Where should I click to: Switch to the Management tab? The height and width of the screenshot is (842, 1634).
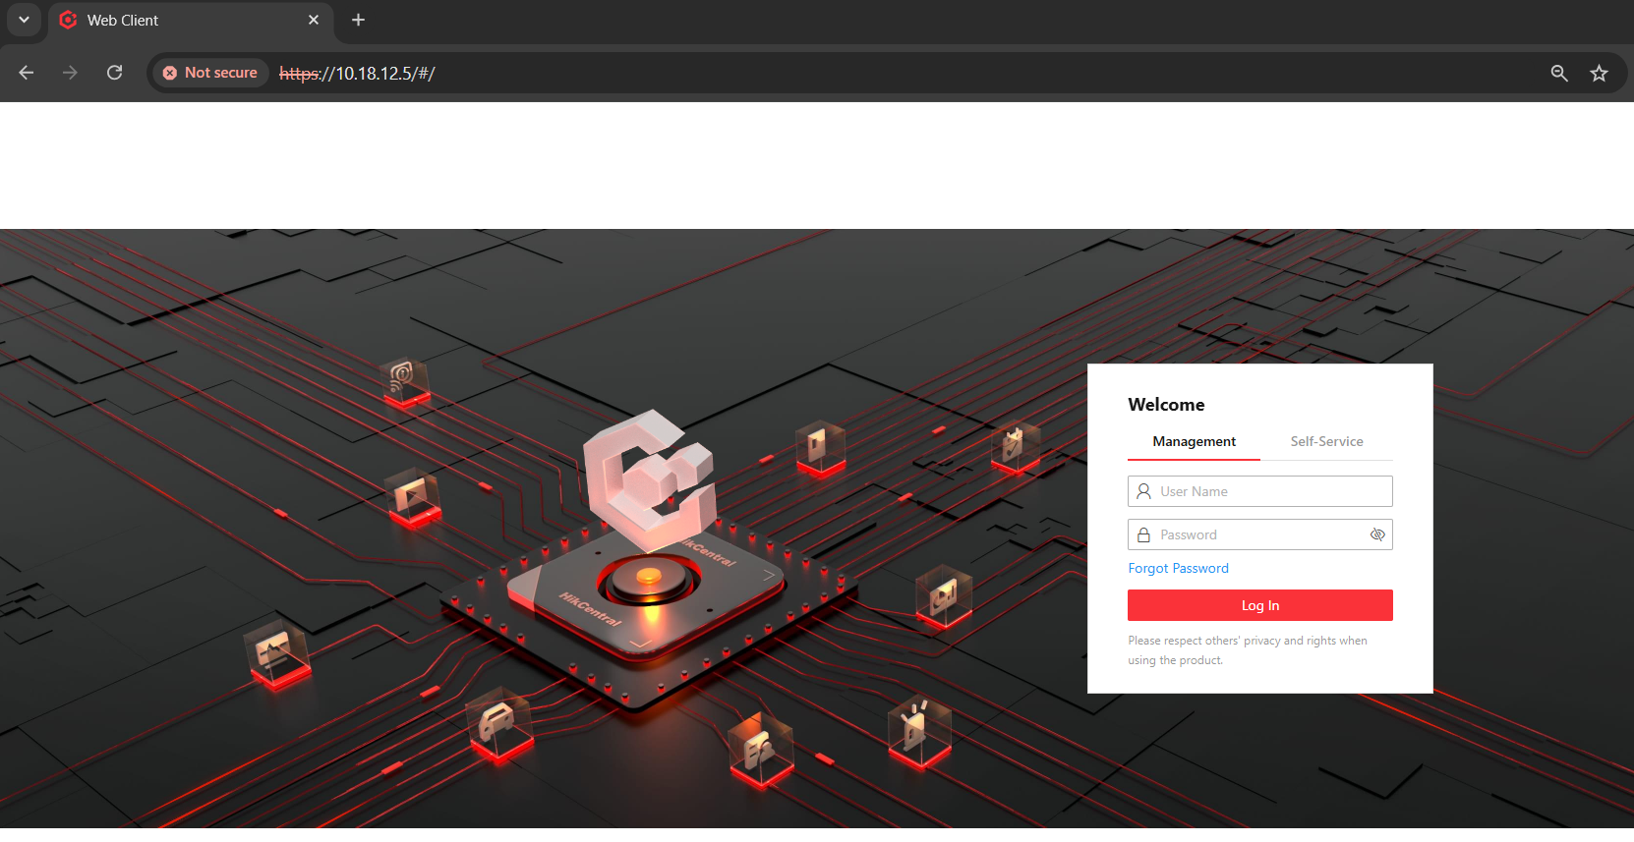[1194, 442]
